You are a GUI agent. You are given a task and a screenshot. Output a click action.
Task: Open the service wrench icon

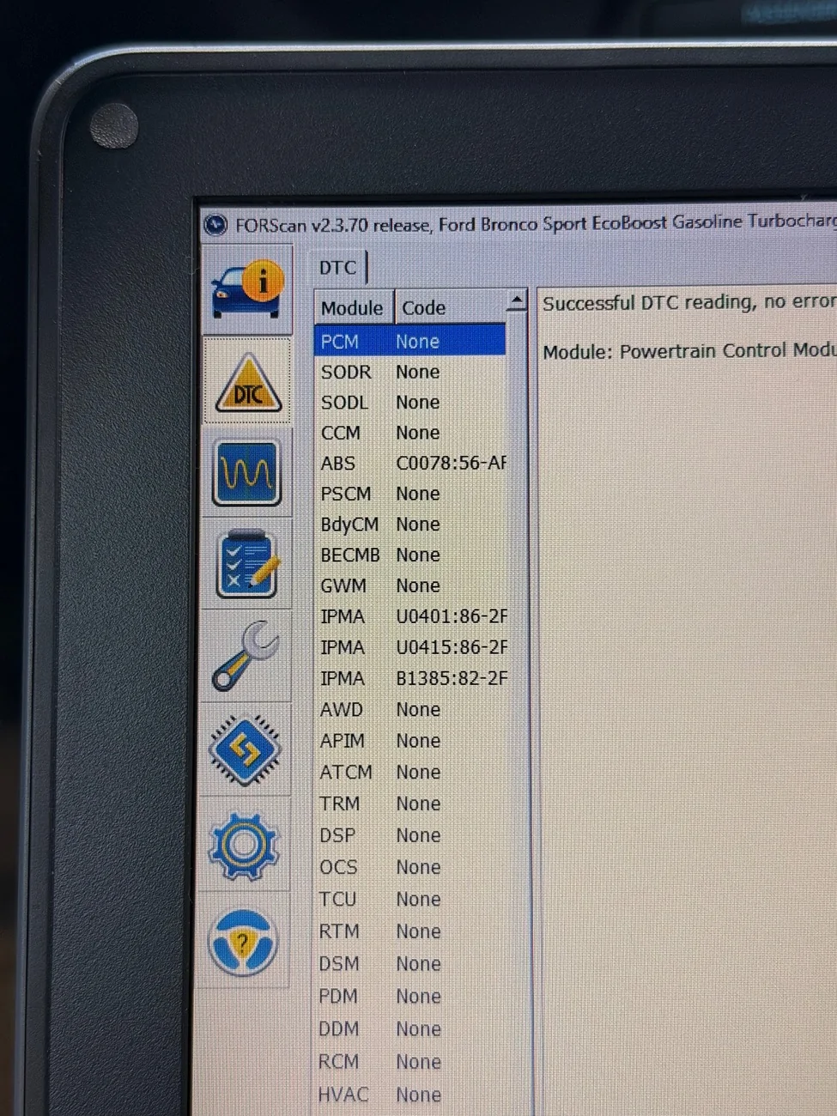pos(246,657)
